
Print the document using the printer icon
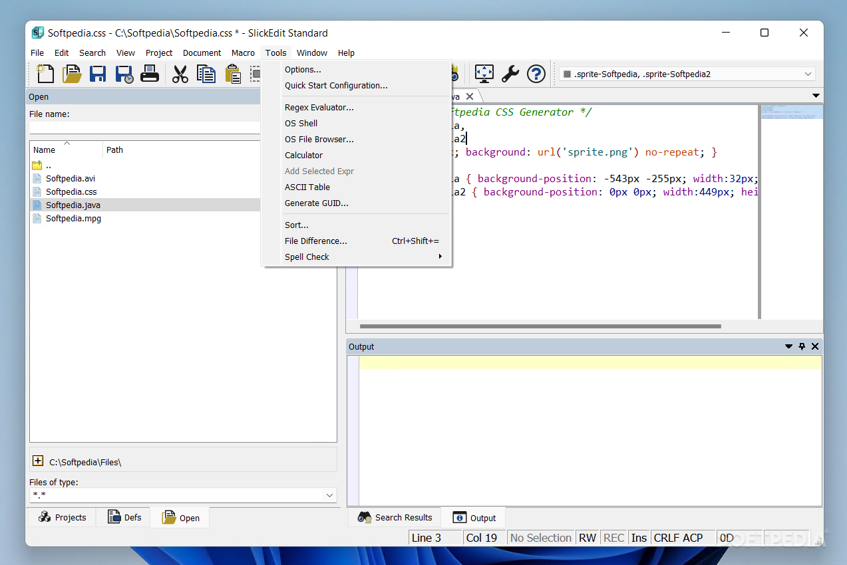150,73
